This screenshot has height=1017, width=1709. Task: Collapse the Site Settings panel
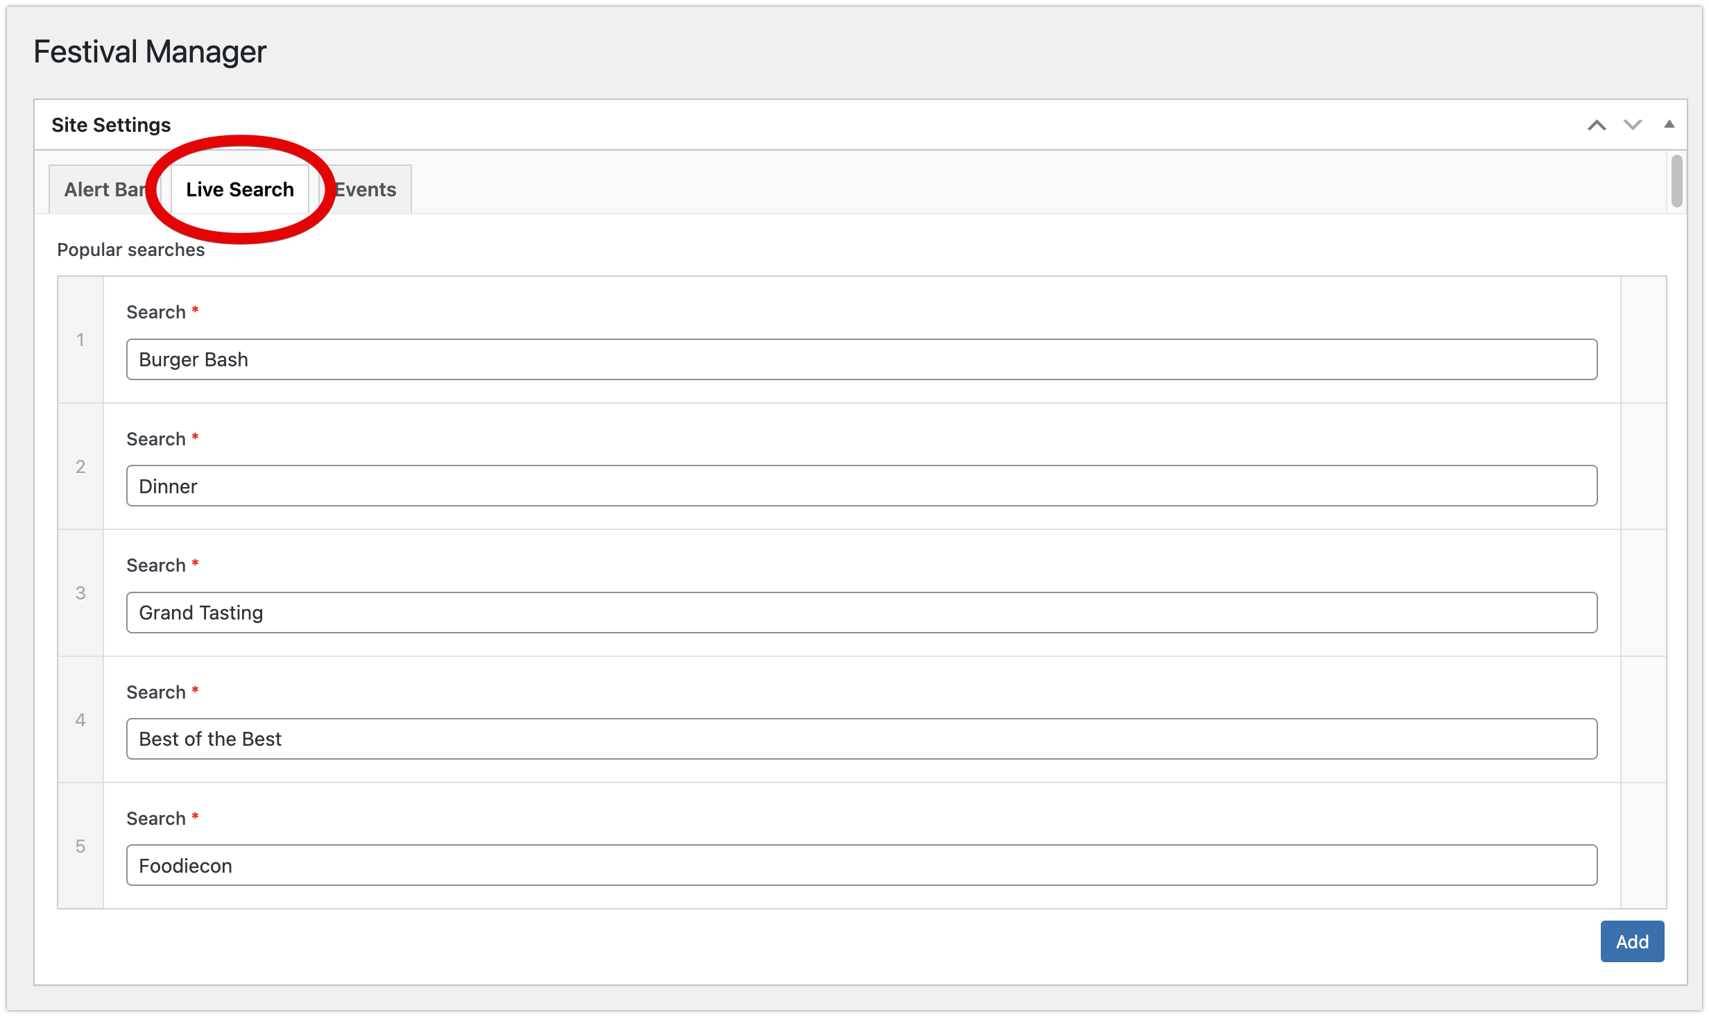coord(1669,125)
